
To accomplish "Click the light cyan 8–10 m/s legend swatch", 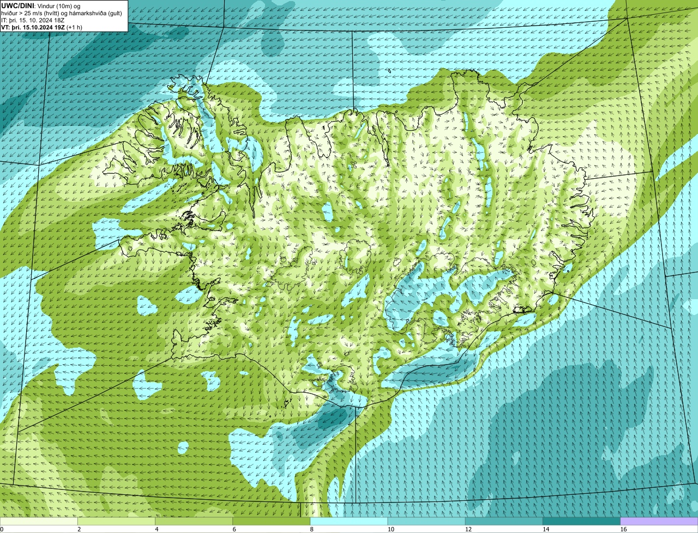I will click(x=349, y=521).
